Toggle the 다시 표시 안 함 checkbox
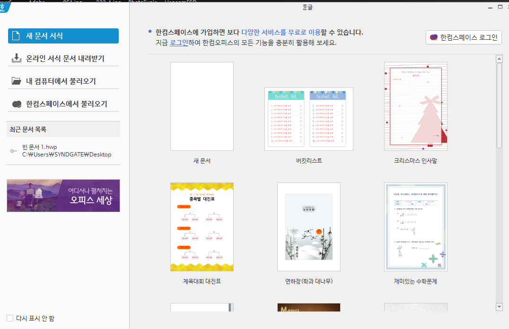The height and width of the screenshot is (329, 509). click(10, 318)
